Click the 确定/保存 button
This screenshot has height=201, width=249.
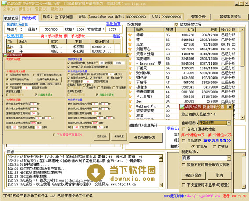point(193,176)
